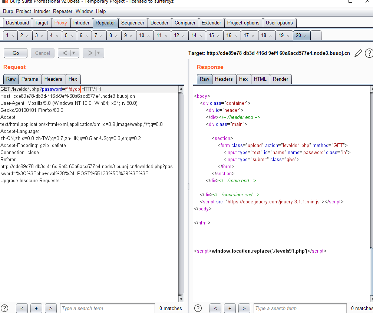Viewport: 373px width, 313px height.
Task: Open the help icon beside the target
Action: (x=369, y=53)
